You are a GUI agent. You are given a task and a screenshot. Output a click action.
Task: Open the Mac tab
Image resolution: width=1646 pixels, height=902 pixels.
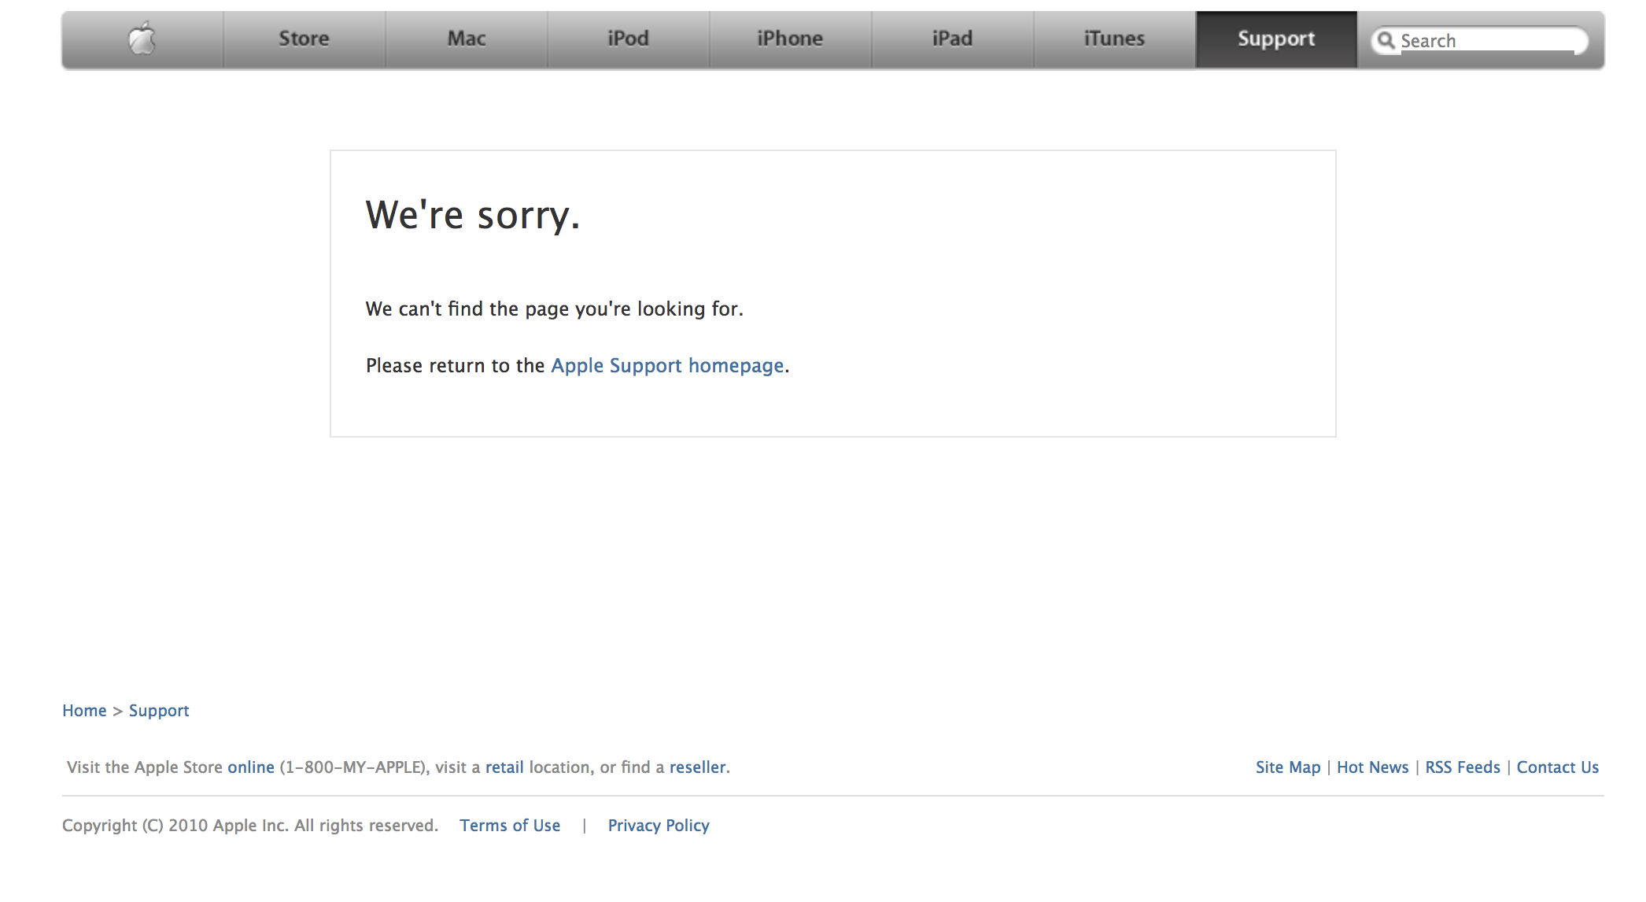point(467,39)
